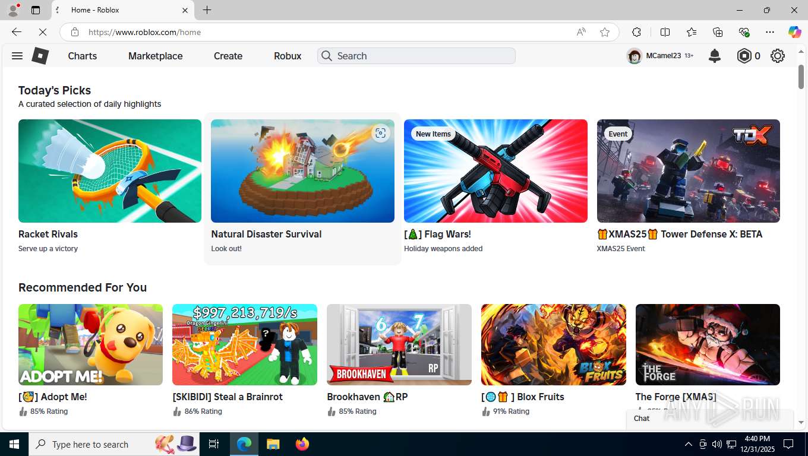Image resolution: width=808 pixels, height=456 pixels.
Task: Click the Steal a Brainrot thumbnail
Action: (245, 344)
